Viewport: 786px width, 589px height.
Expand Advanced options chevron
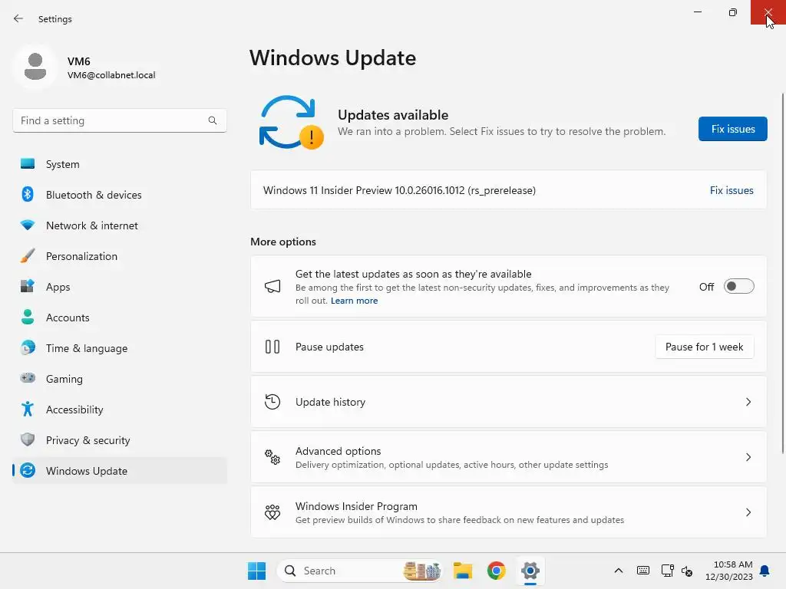[x=748, y=457]
